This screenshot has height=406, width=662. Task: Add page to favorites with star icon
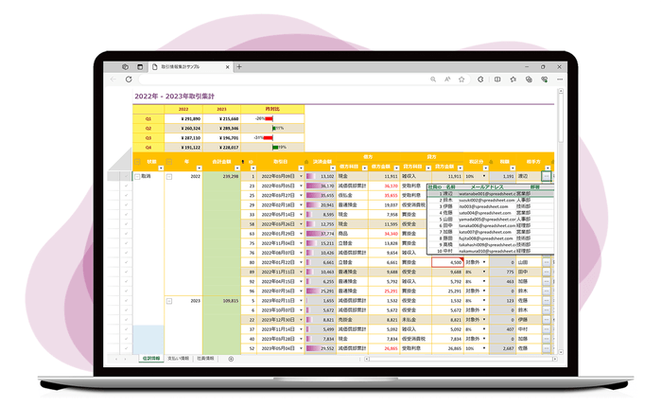462,79
